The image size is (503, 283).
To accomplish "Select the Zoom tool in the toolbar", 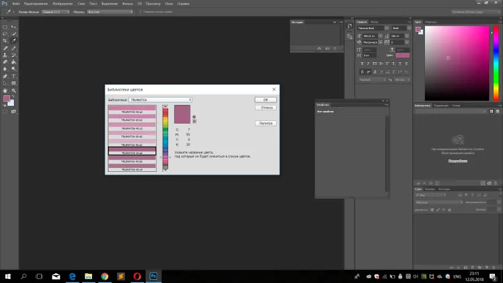I will tap(14, 90).
